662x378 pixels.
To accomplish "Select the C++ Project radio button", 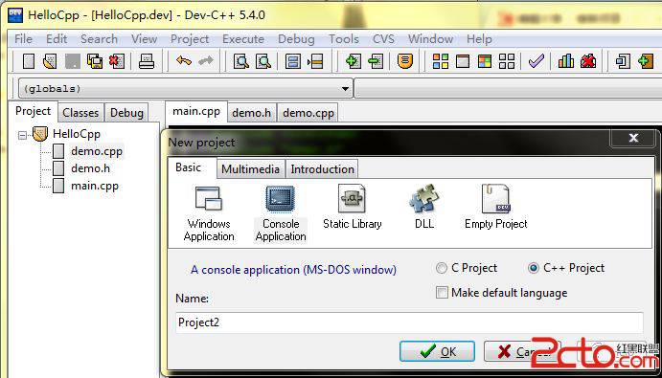I will 534,268.
